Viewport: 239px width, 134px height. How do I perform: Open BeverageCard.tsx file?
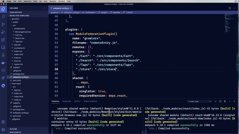pyautogui.click(x=23, y=32)
